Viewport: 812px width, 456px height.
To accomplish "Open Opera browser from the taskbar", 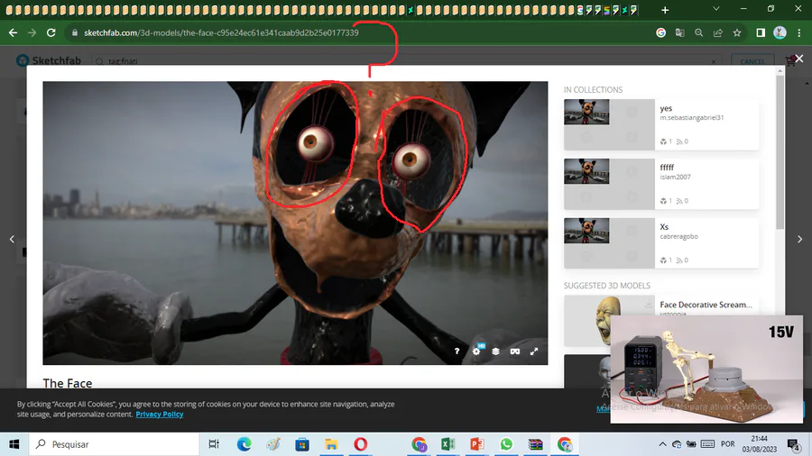I will (360, 444).
